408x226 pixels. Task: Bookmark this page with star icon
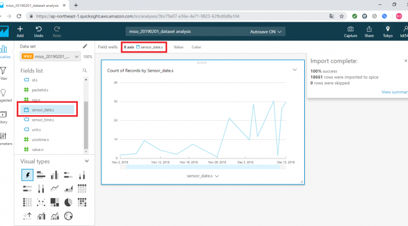(341, 16)
